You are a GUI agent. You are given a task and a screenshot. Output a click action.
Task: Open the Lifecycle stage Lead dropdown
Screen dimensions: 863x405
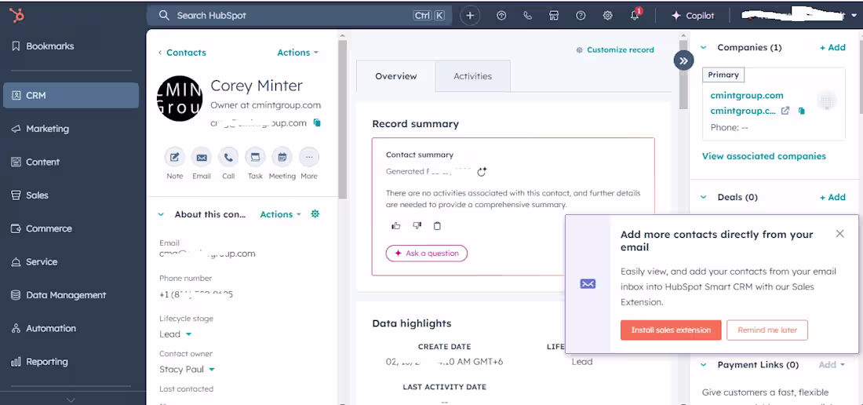click(176, 334)
